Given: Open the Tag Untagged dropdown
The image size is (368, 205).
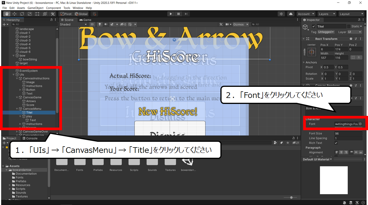Looking at the screenshot, I should (x=326, y=32).
